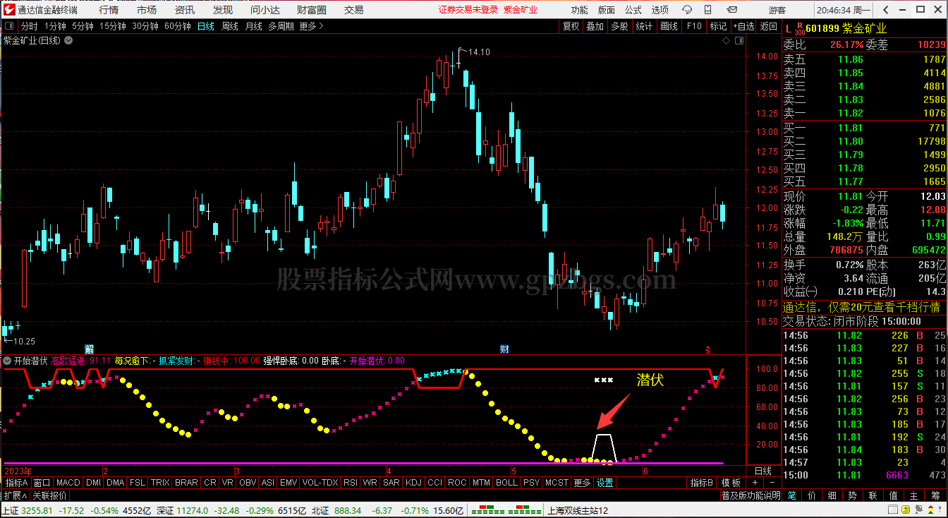Select the 值 tab in bottom right

pyautogui.click(x=894, y=495)
